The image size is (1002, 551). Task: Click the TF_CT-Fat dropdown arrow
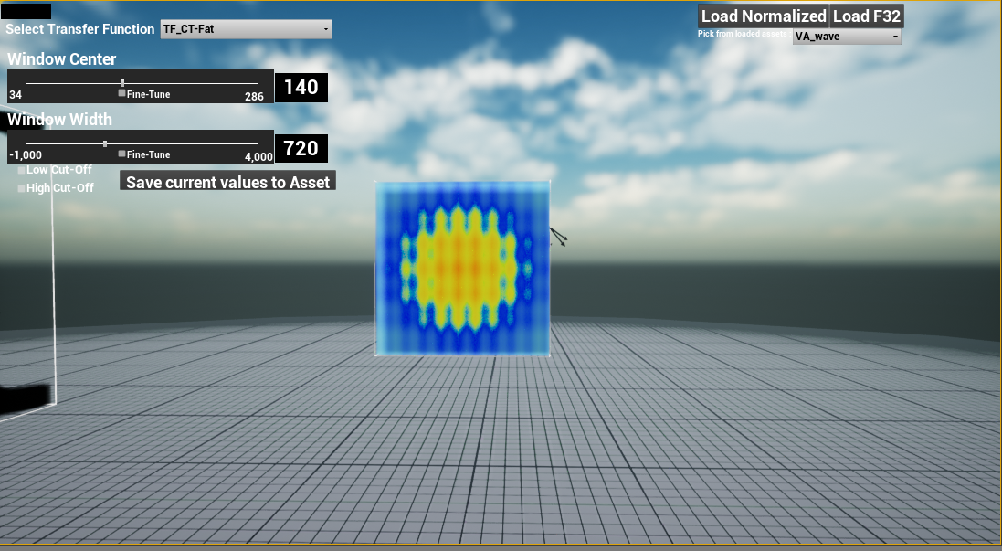pyautogui.click(x=324, y=28)
